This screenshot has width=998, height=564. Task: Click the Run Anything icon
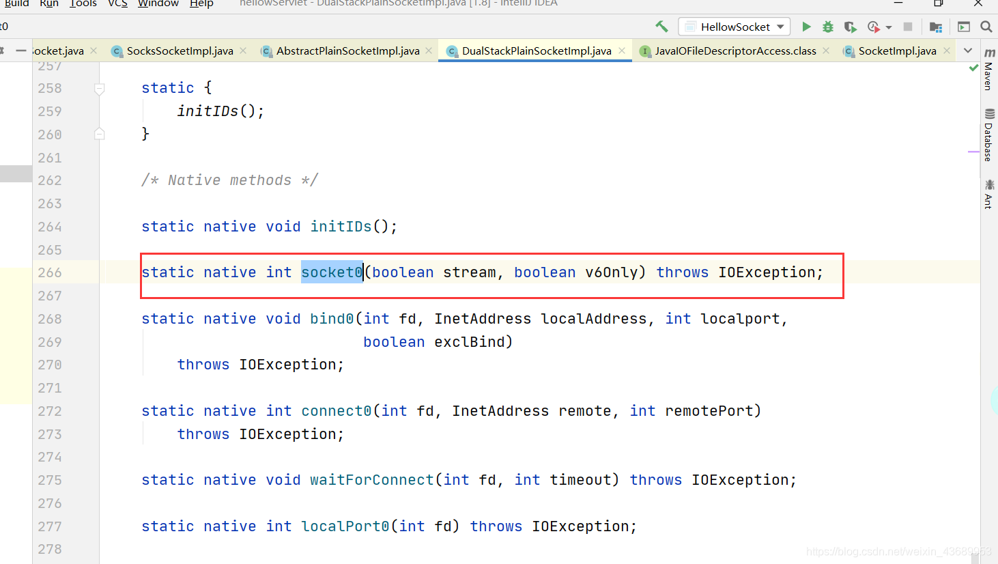click(x=964, y=27)
